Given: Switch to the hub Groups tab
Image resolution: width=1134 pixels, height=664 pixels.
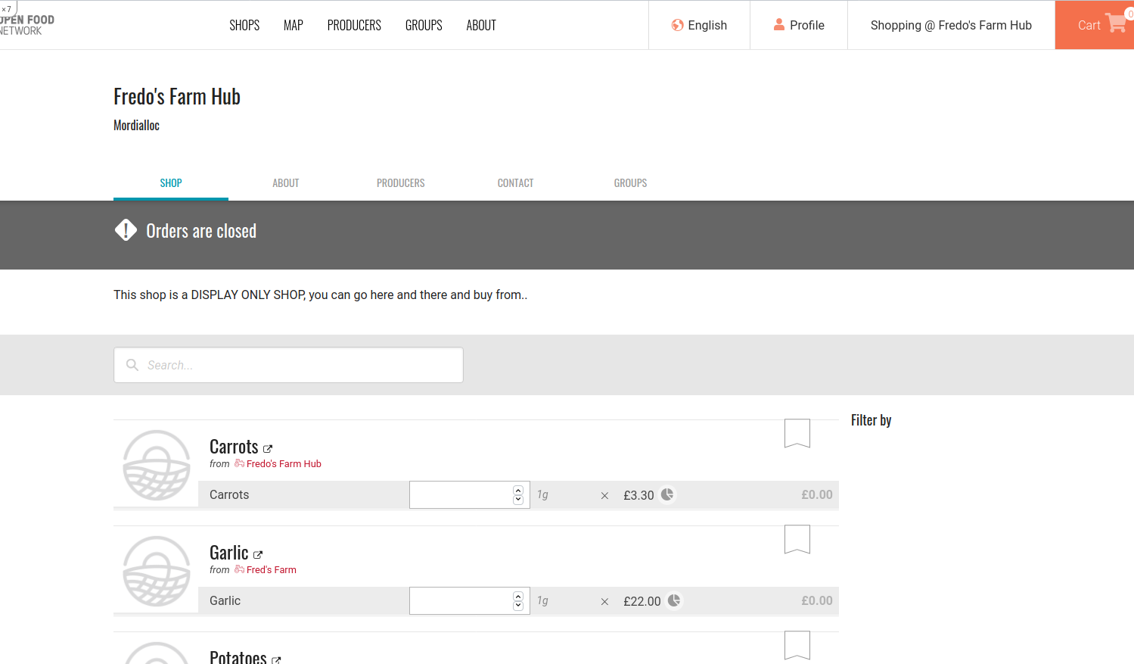Looking at the screenshot, I should tap(631, 183).
